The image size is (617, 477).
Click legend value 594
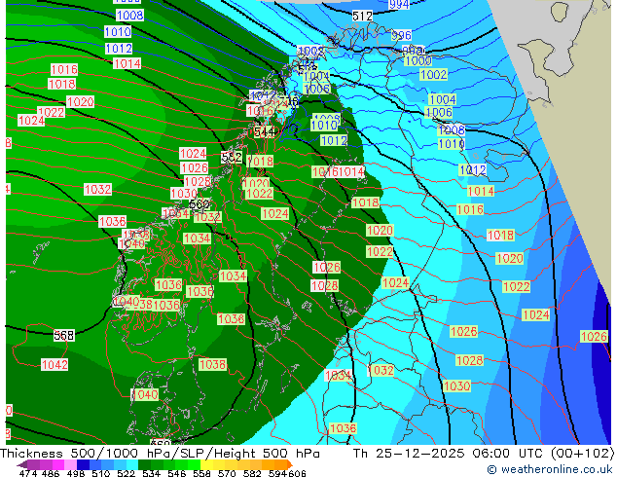tap(277, 473)
